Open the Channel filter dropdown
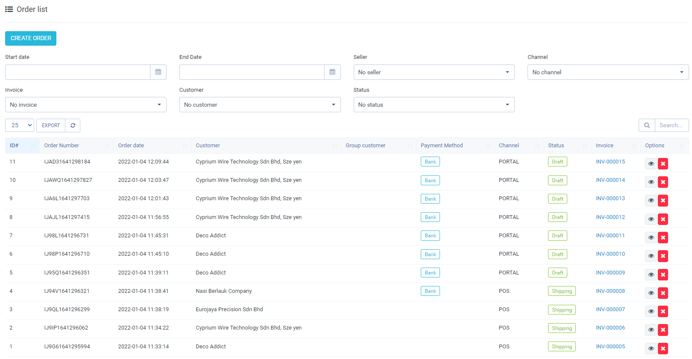 coord(608,72)
